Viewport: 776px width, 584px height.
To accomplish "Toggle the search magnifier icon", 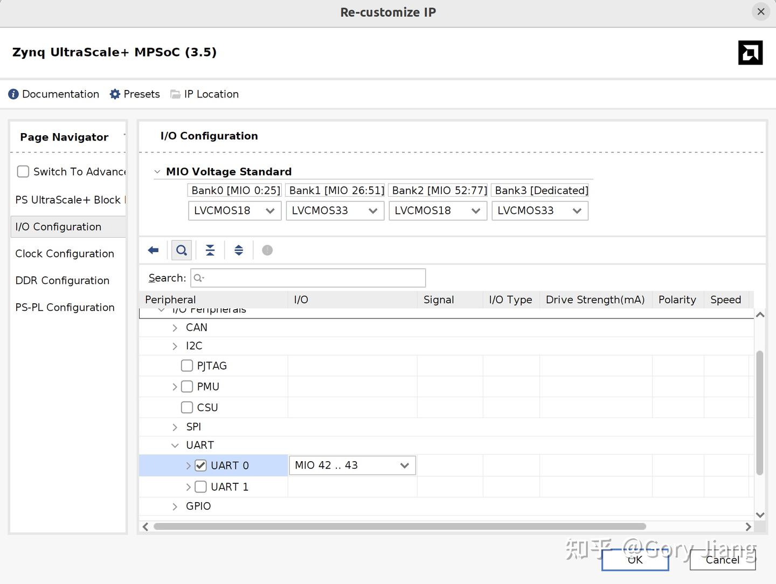I will pyautogui.click(x=181, y=250).
